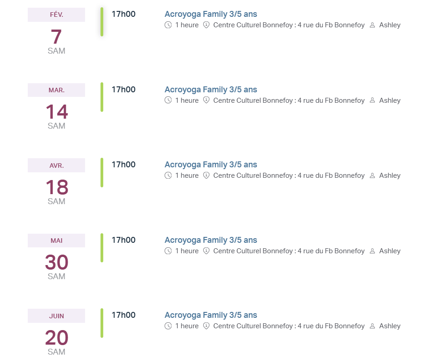Click the clock icon in the February 7 session
The width and height of the screenshot is (438, 361).
pyautogui.click(x=168, y=25)
